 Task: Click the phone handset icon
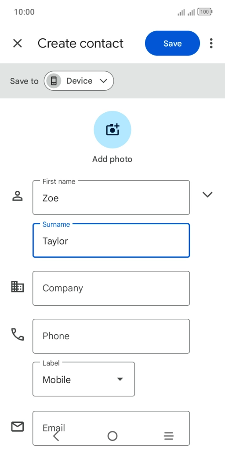coord(18,335)
